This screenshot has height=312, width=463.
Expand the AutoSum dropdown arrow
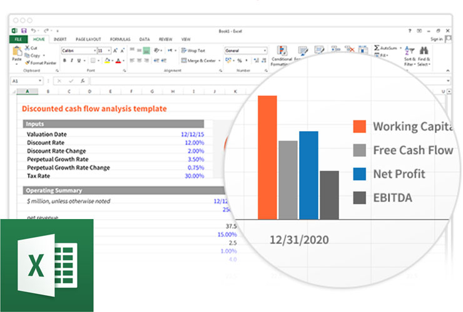tap(400, 48)
